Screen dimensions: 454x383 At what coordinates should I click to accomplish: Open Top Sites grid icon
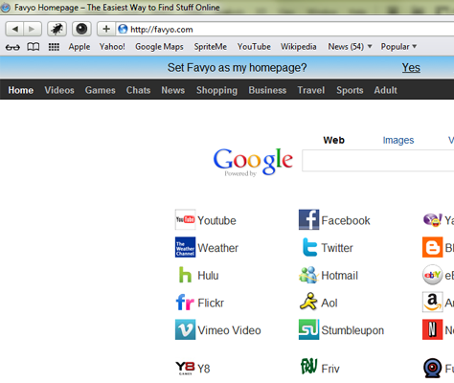coord(54,47)
